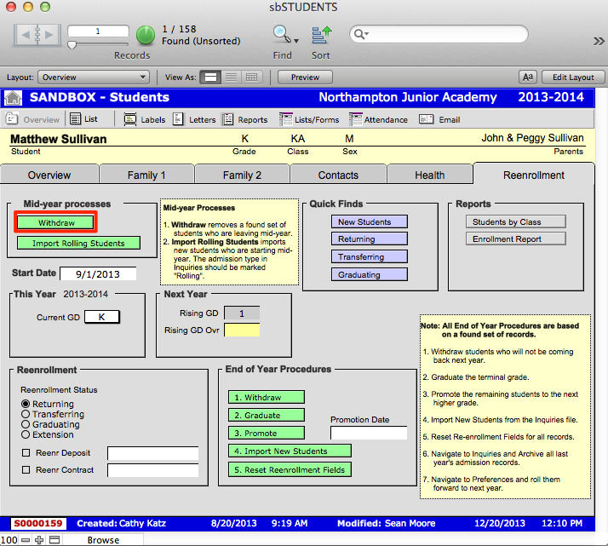
Task: Open the Labels icon in navigation bar
Action: click(x=129, y=119)
